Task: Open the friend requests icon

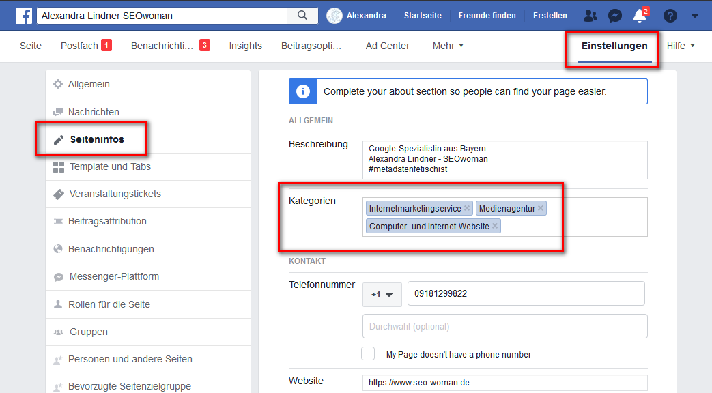Action: pos(590,16)
